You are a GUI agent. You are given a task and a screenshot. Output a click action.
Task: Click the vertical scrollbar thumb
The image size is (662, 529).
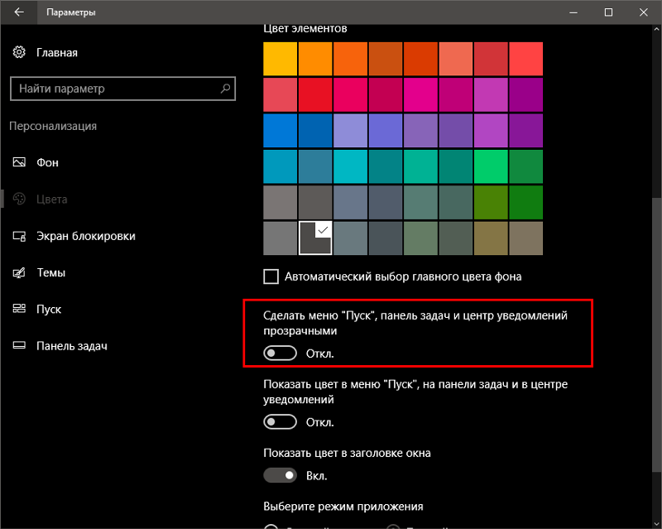(656, 334)
